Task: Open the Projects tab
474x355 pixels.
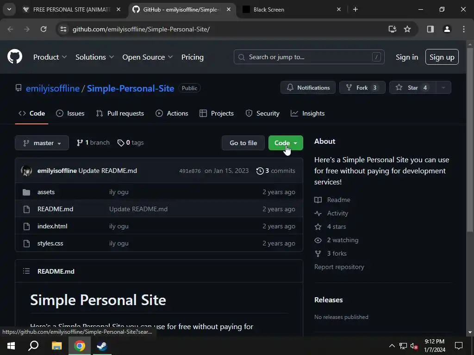Action: (217, 113)
